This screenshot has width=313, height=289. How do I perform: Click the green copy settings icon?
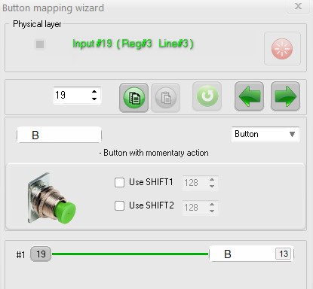(133, 98)
